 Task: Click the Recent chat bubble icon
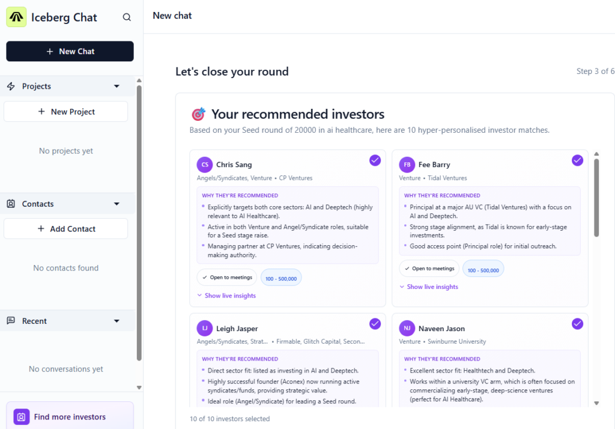(x=11, y=321)
